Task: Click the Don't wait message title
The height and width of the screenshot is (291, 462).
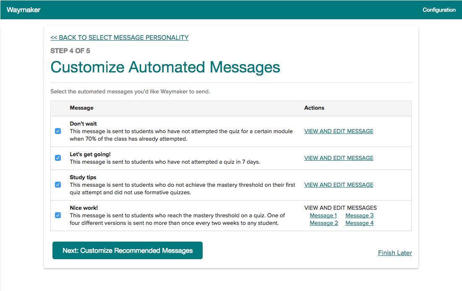Action: [x=83, y=124]
